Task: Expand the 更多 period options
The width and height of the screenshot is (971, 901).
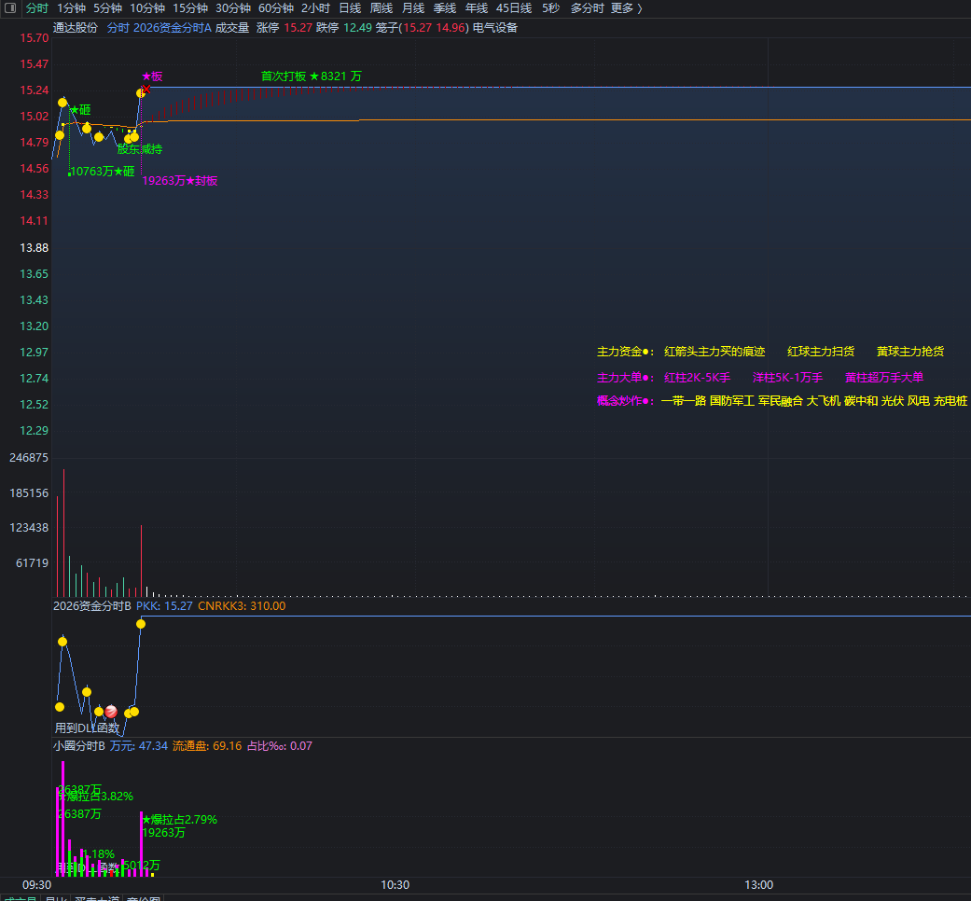Action: tap(627, 8)
